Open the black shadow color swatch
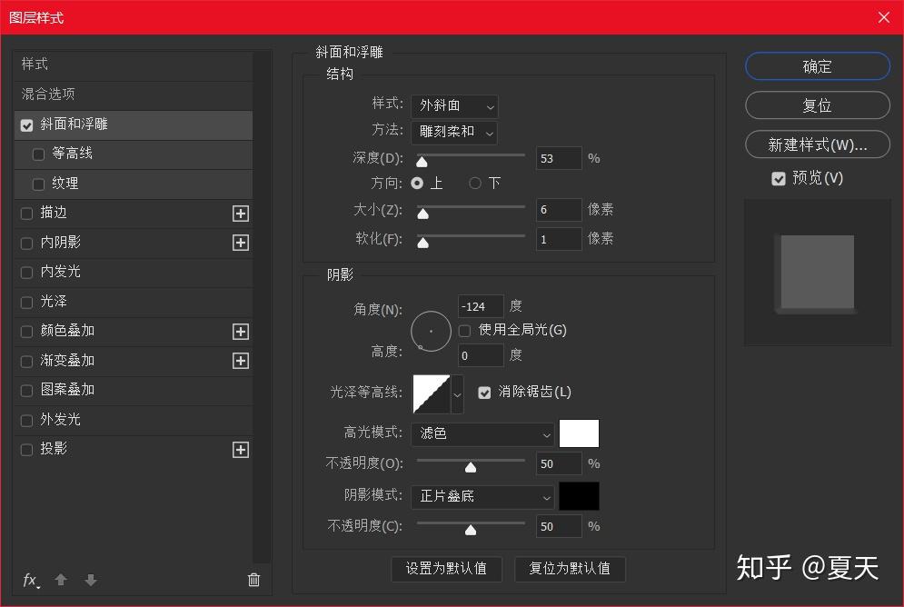The width and height of the screenshot is (904, 607). point(580,496)
